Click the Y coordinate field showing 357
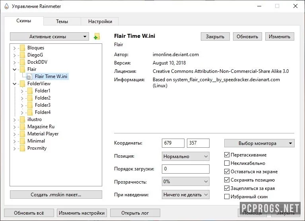Screen dimensions: 305x221 (198, 143)
